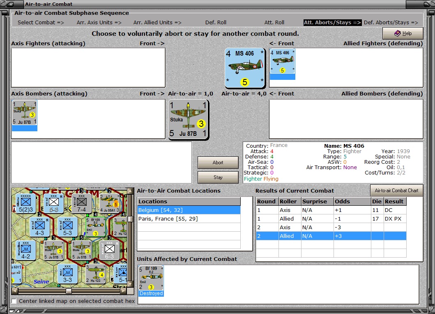Click the Att. Aborts/Stays => highlighted step
Viewport: 435px width, 314px height.
[x=332, y=23]
